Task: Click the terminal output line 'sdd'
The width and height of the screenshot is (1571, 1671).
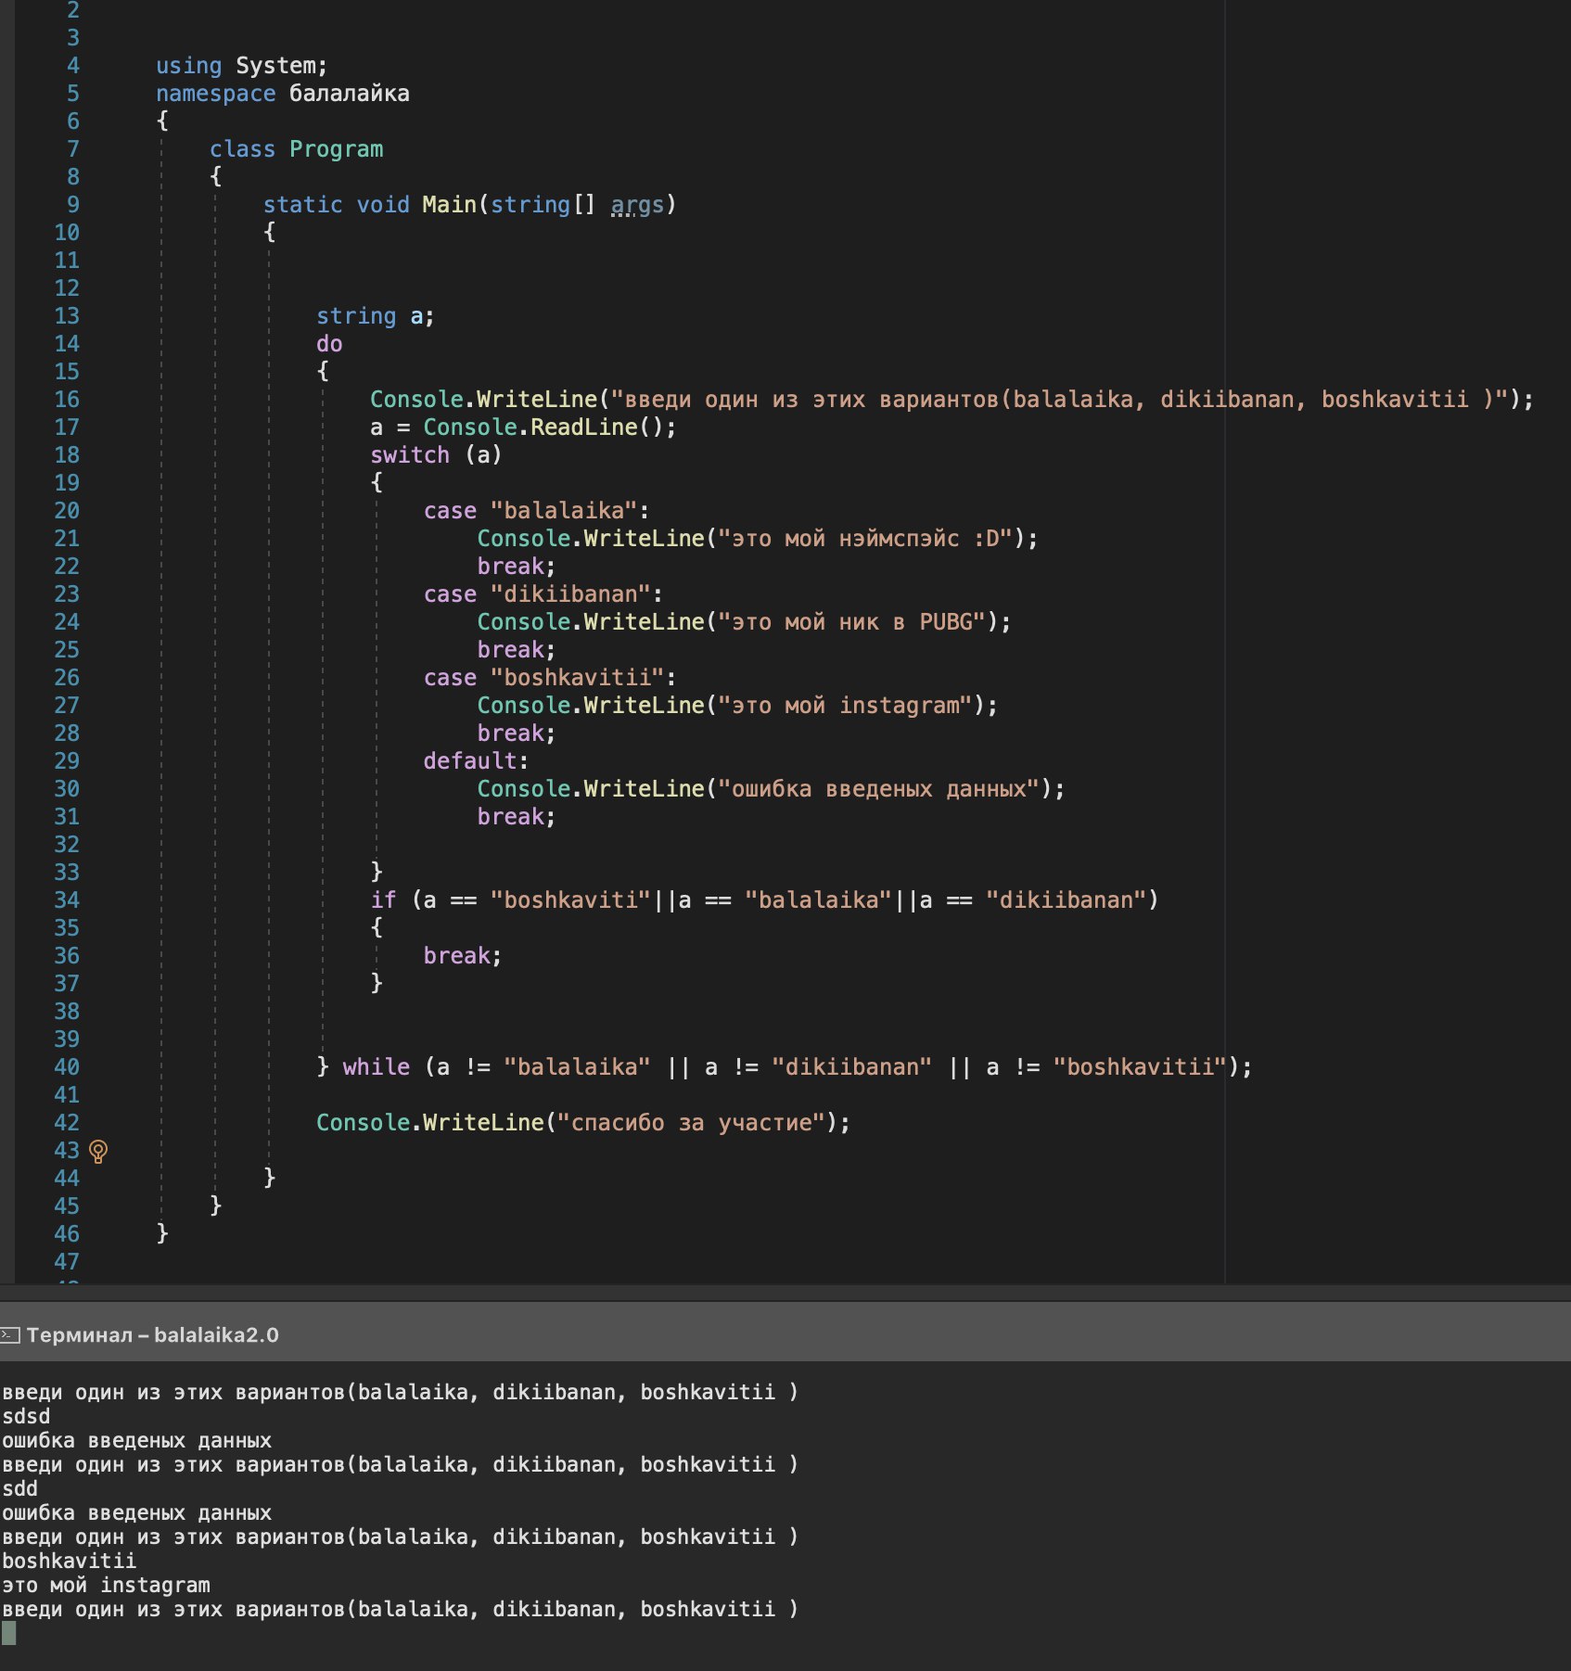Action: 19,1488
